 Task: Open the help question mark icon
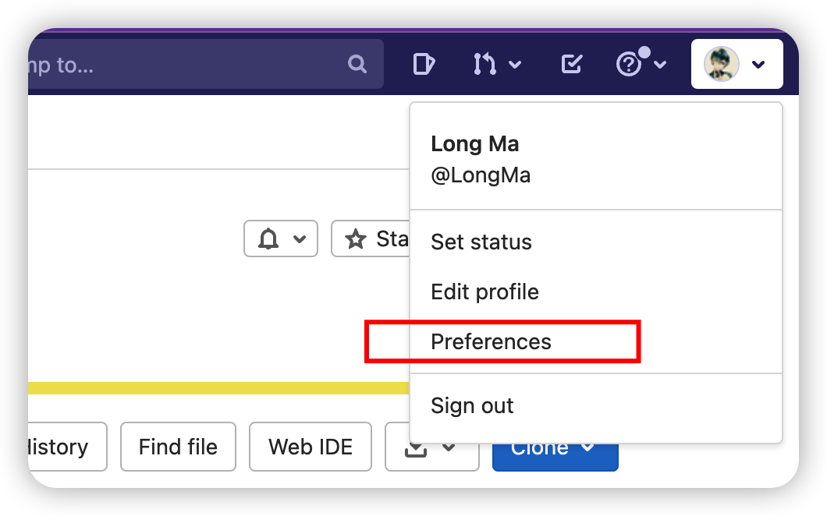click(x=629, y=64)
